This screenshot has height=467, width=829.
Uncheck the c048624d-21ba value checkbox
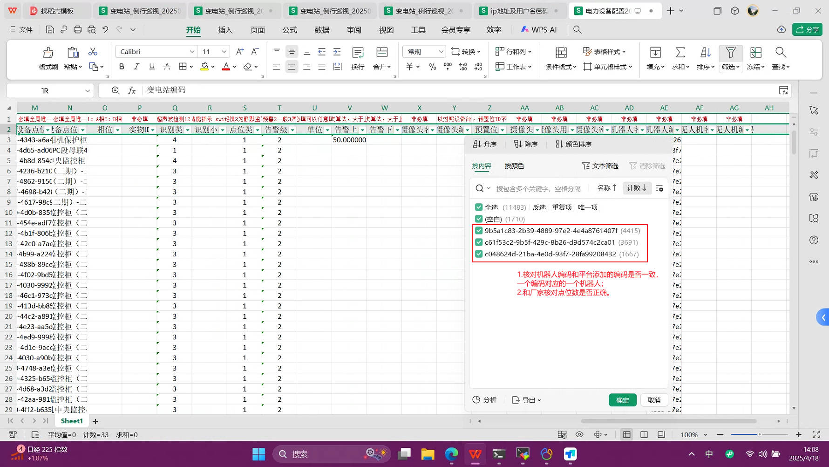[x=479, y=254]
